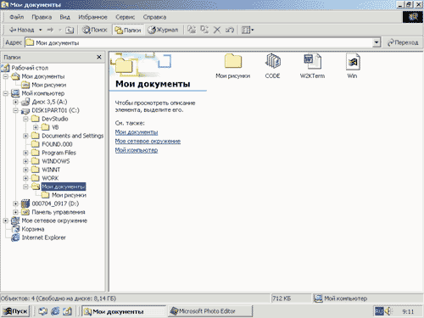Open the Мой компьютер link
Viewport: 424px width, 318px height.
[x=137, y=150]
